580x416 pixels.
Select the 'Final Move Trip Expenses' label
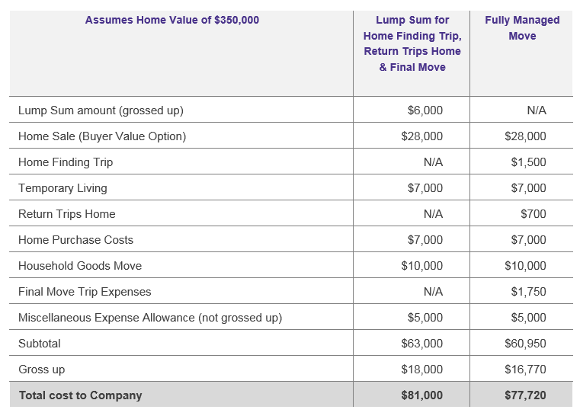coord(85,292)
